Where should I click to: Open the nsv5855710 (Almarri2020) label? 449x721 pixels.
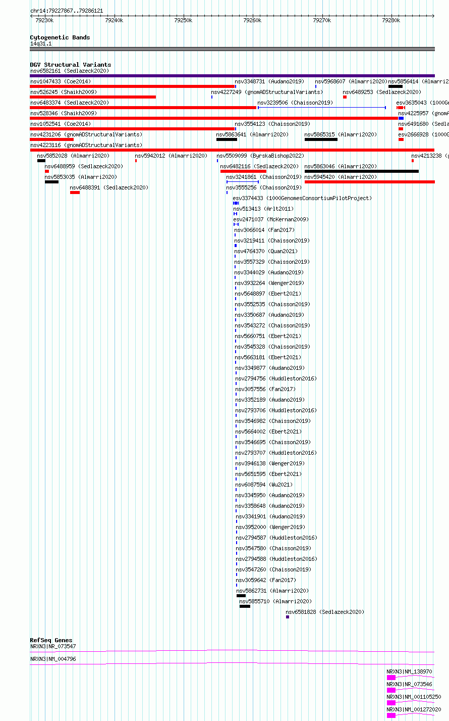click(275, 602)
